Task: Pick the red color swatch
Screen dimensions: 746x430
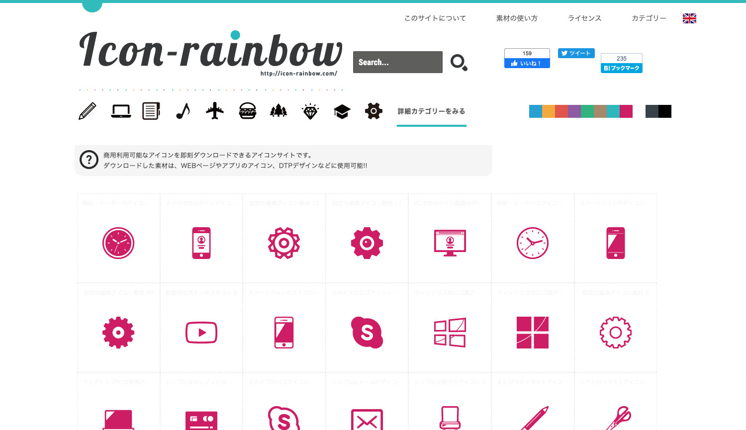Action: pyautogui.click(x=561, y=111)
